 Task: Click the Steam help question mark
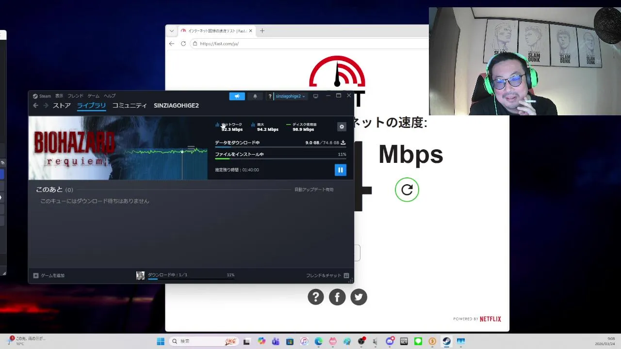(270, 96)
